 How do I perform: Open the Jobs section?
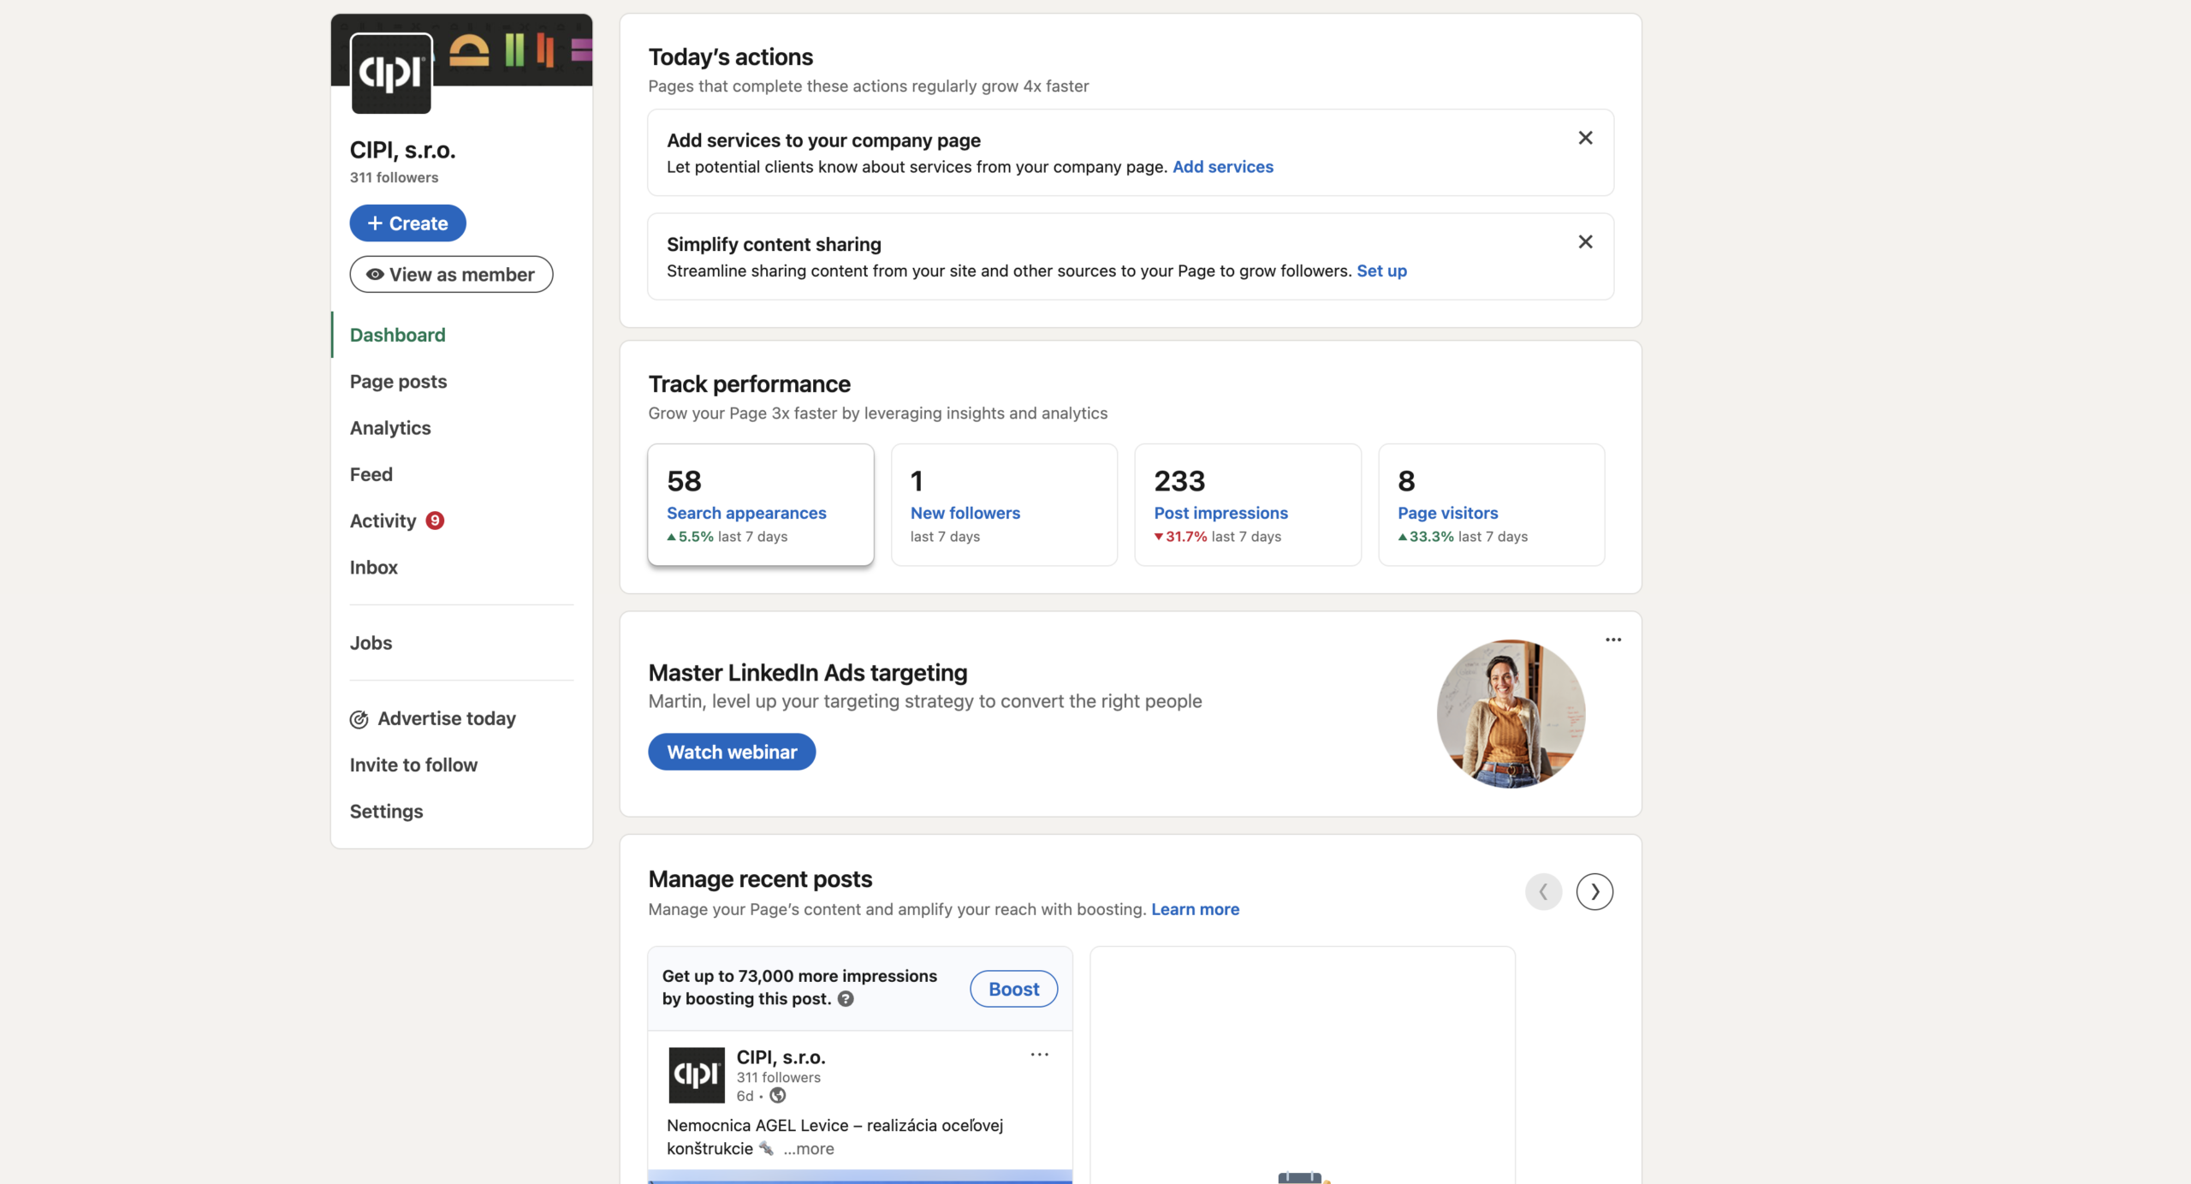pyautogui.click(x=371, y=643)
